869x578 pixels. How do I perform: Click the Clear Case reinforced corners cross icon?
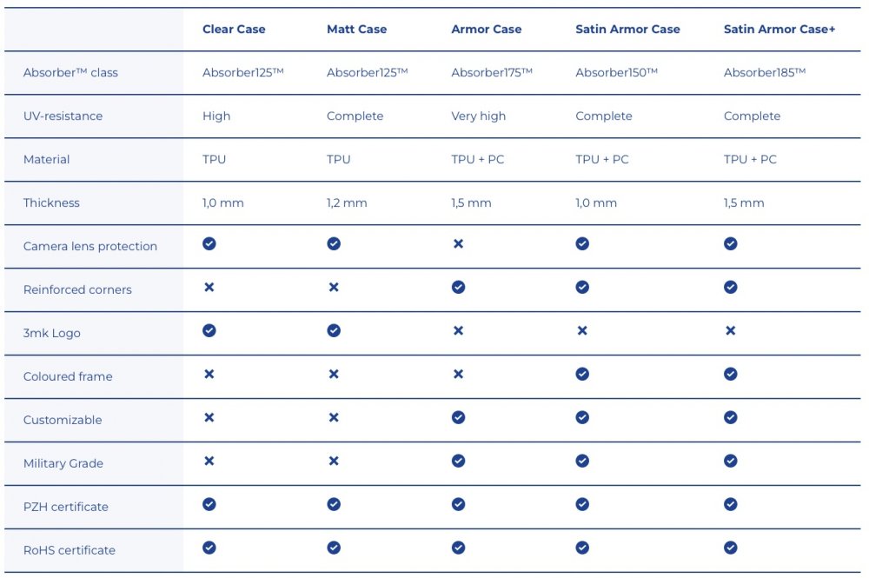click(209, 287)
